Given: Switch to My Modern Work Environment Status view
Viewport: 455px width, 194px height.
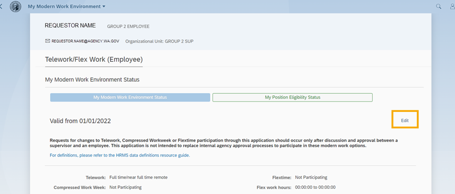Looking at the screenshot, I should coord(130,97).
